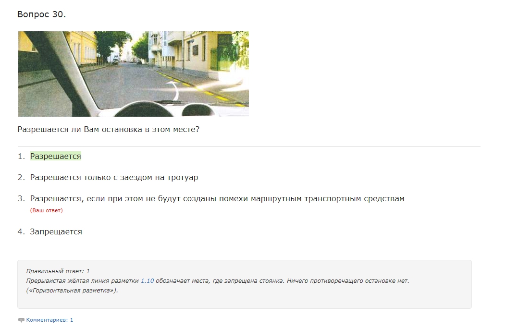The image size is (506, 328).
Task: Click the explanation text 'Прерывистая жёлтая линия разметки'
Action: click(82, 281)
